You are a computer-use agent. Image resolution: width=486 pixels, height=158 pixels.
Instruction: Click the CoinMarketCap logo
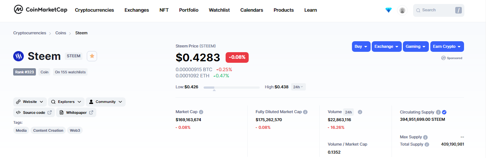click(40, 10)
